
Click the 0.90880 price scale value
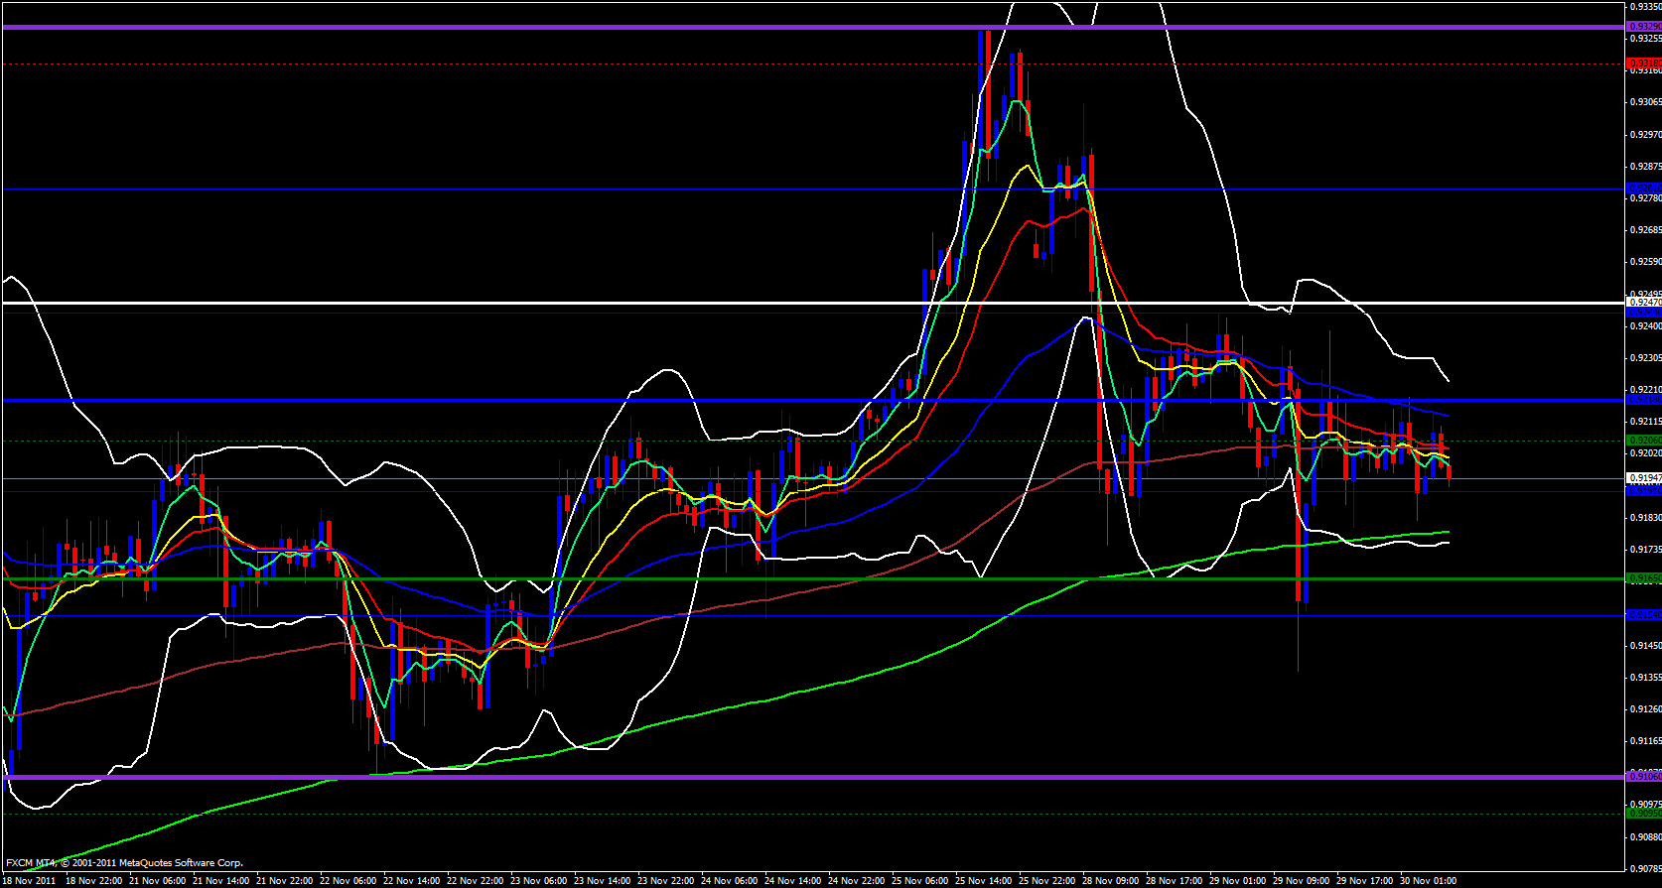[1645, 835]
